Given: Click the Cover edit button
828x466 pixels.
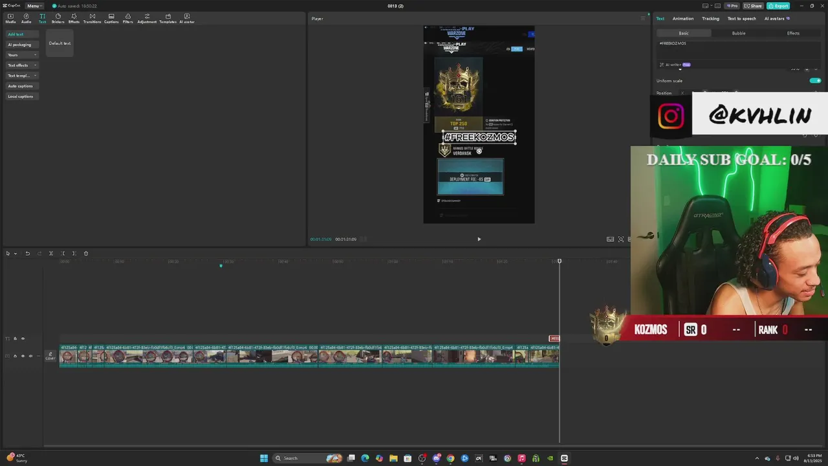Looking at the screenshot, I should click(x=50, y=356).
